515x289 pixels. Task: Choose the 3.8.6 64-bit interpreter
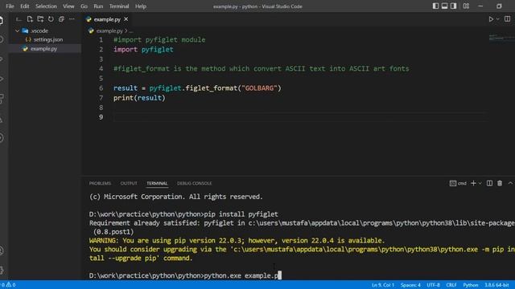(x=496, y=285)
